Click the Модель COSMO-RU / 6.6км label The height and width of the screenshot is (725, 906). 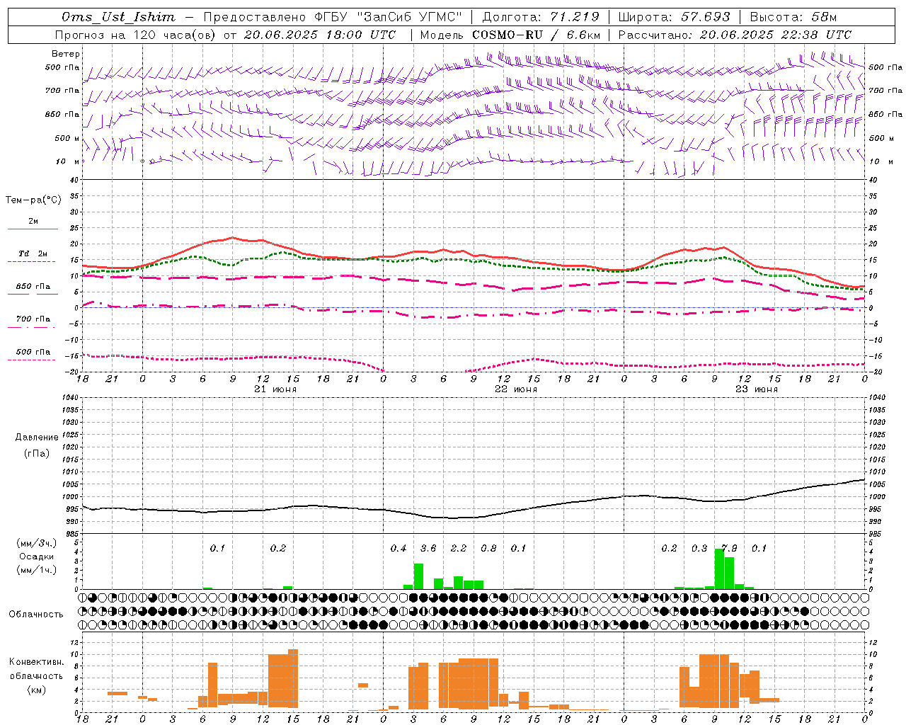(510, 35)
